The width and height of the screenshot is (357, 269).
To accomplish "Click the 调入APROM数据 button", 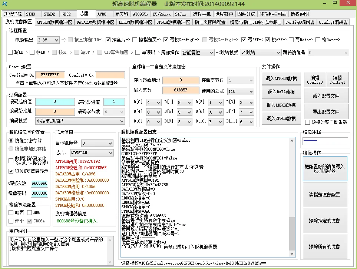I will click(281, 78).
